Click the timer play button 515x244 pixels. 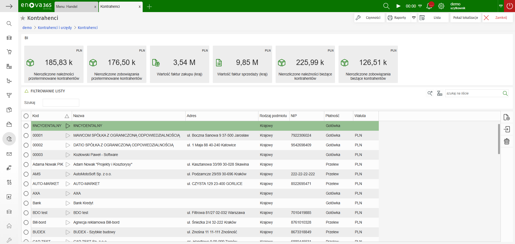(398, 6)
